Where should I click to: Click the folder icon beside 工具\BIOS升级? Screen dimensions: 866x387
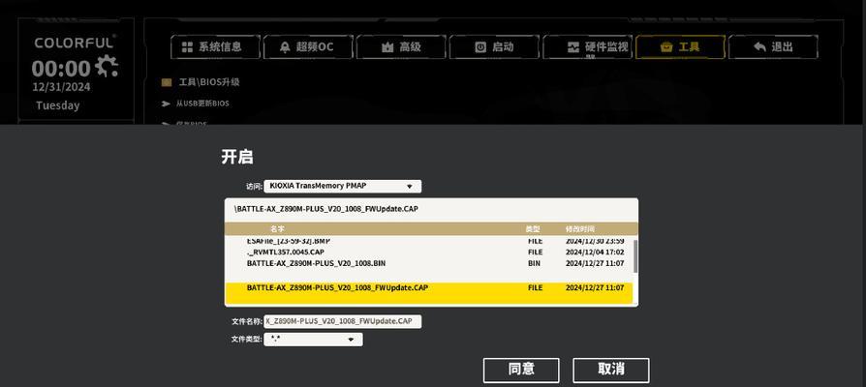coord(167,82)
